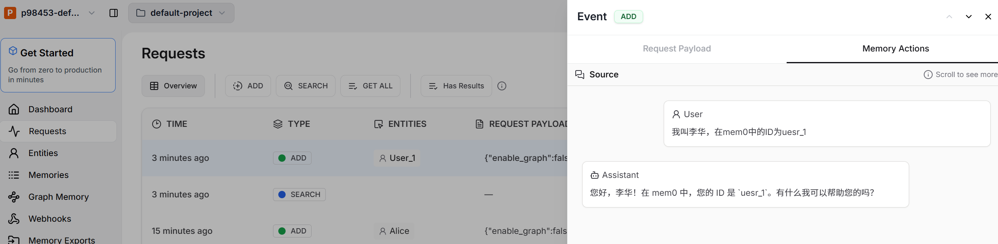Viewport: 998px width, 244px height.
Task: Click the Overview button
Action: pyautogui.click(x=173, y=86)
